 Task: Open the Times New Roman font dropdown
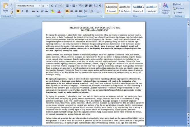pos(40,6)
